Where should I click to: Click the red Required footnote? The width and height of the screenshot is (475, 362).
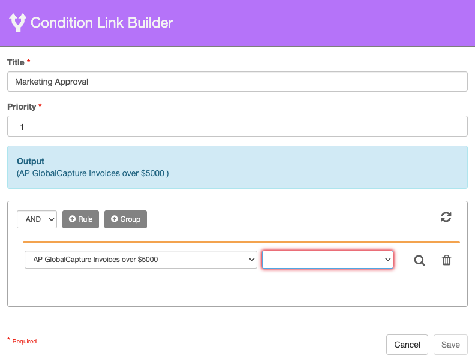24,342
